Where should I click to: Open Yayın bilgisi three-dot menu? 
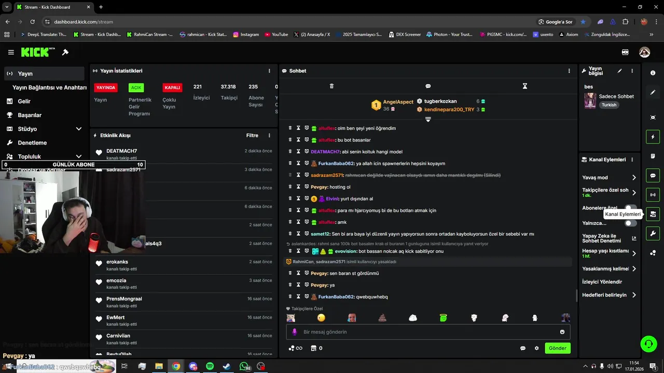point(632,71)
